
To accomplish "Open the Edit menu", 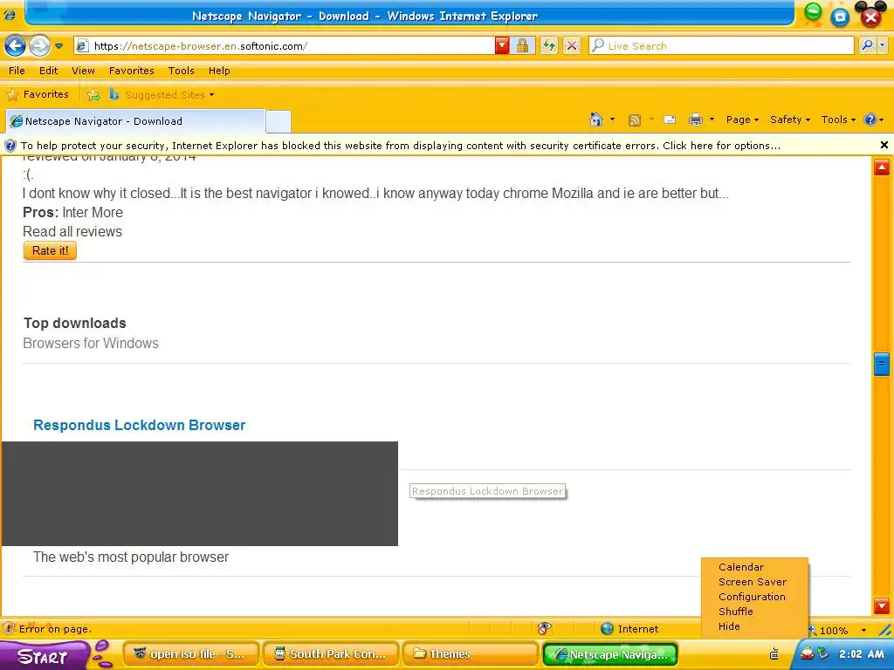I will [49, 71].
